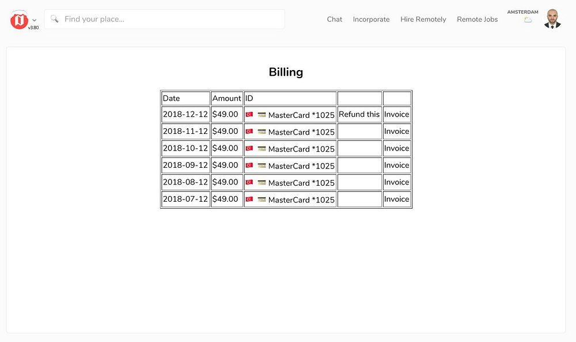Click the credit card icon in 2018-12-12 row

click(x=262, y=115)
